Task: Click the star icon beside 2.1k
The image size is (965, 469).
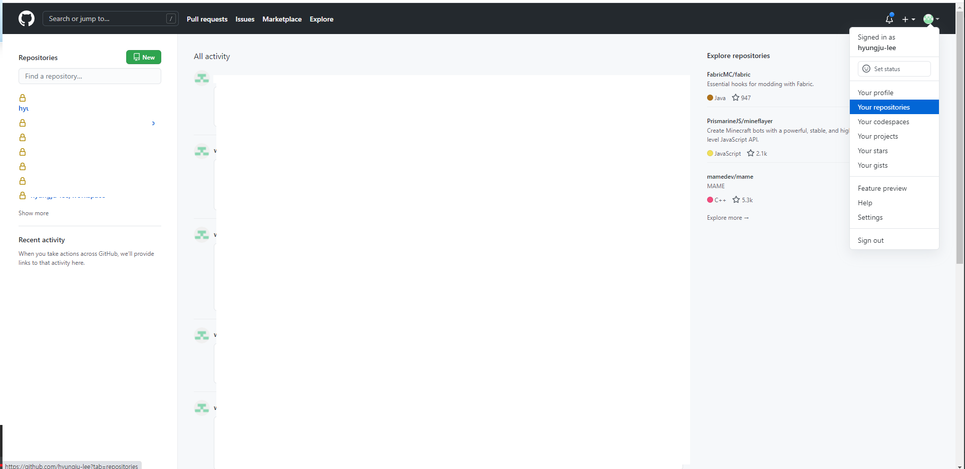Action: point(750,153)
